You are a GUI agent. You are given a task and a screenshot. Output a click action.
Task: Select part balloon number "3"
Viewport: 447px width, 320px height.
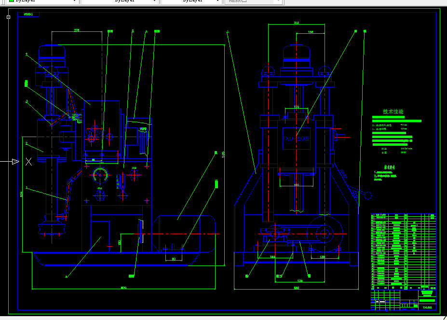point(27,101)
